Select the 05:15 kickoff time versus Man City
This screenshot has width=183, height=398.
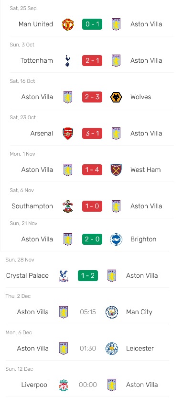(x=88, y=312)
